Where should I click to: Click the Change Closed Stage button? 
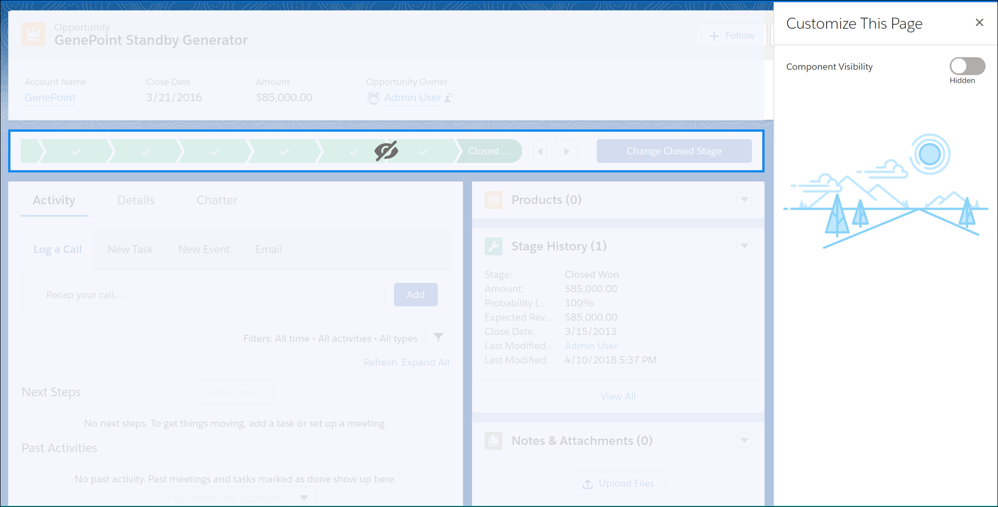pos(674,151)
